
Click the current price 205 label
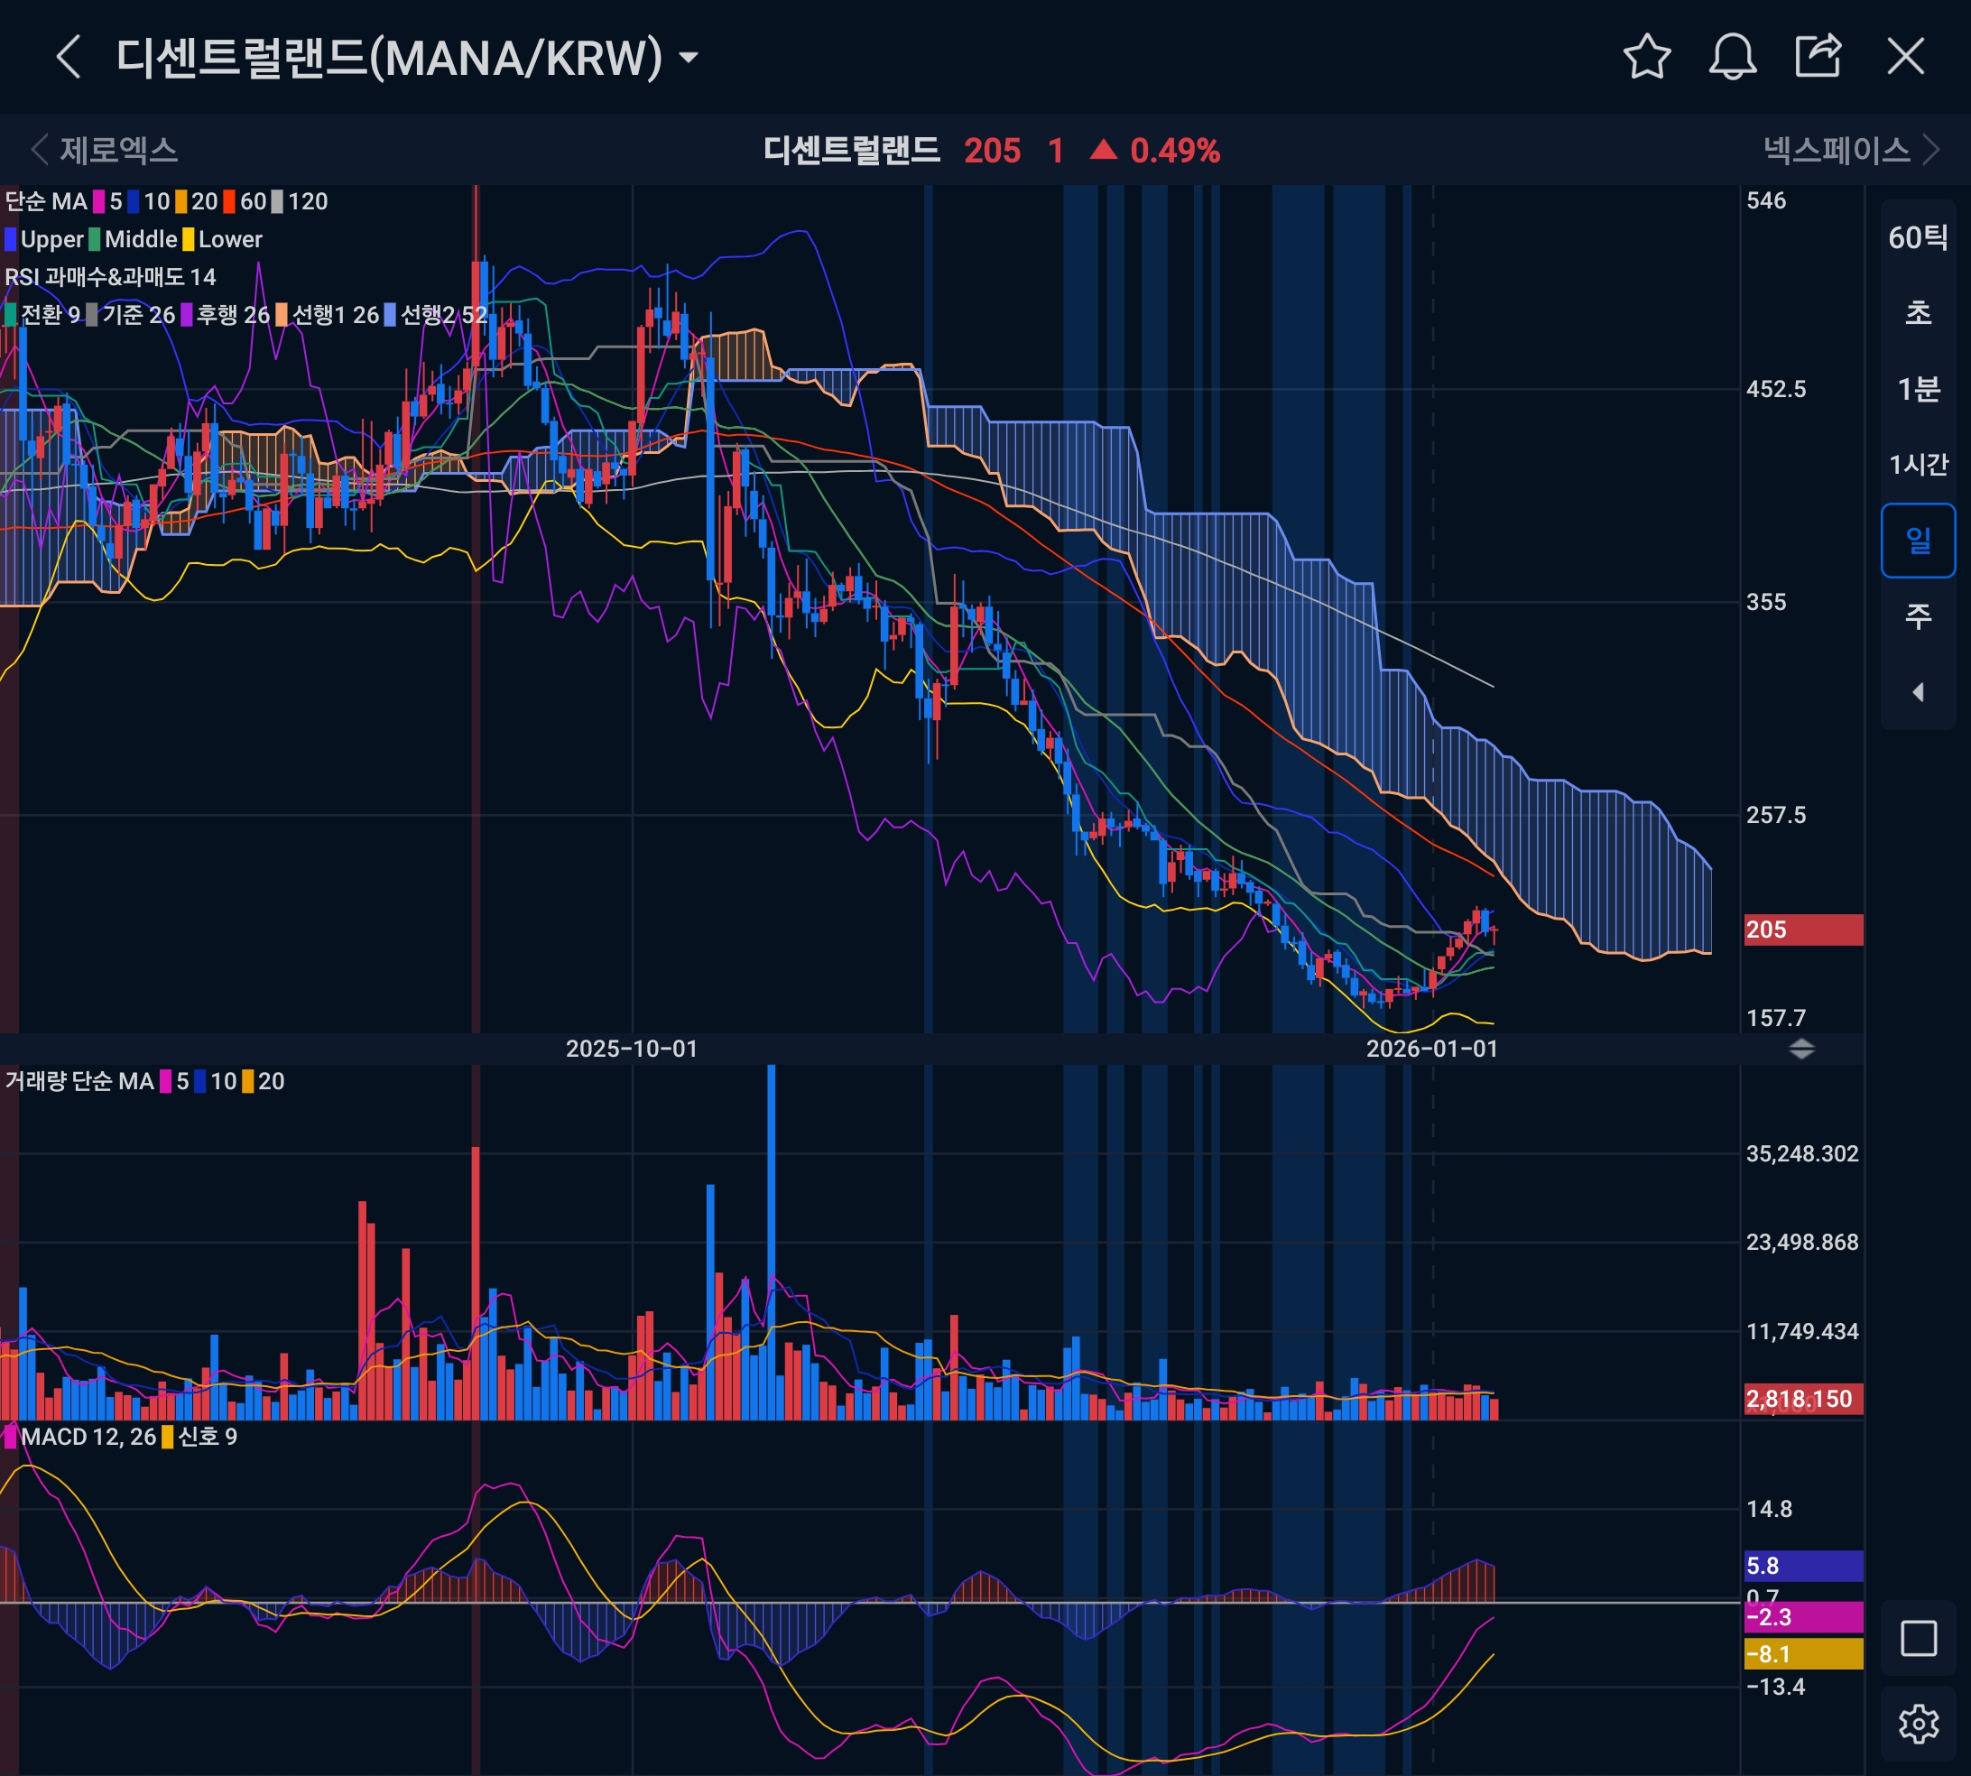click(x=1802, y=929)
